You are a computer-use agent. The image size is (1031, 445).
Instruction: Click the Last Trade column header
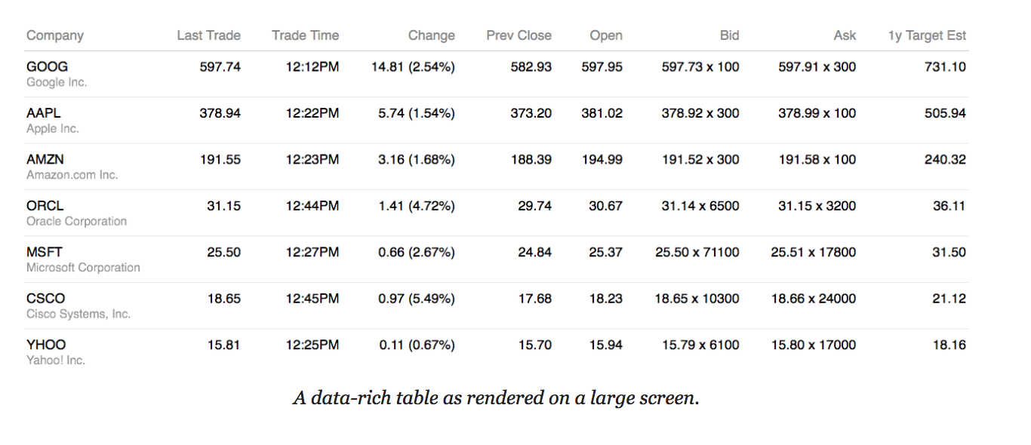pos(208,35)
